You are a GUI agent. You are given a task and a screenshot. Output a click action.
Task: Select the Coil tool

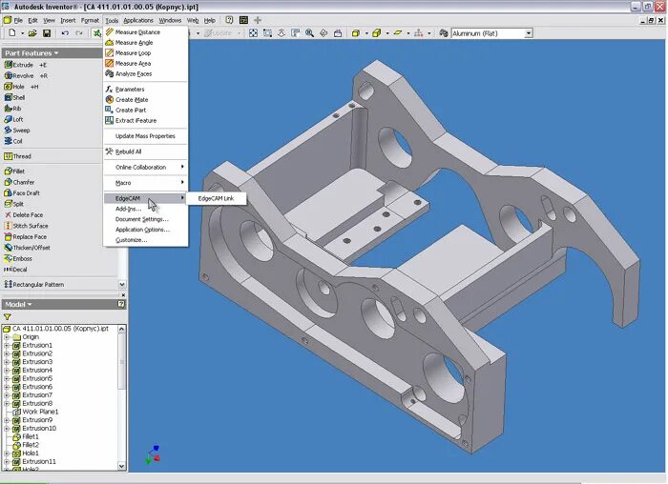[x=13, y=141]
